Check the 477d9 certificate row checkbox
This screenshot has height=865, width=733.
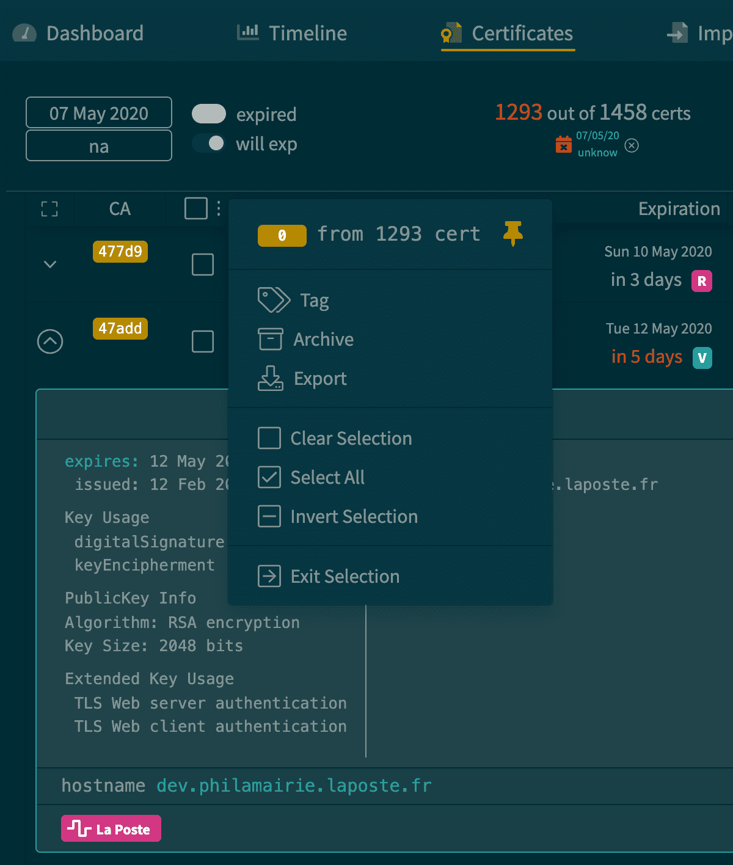click(203, 265)
